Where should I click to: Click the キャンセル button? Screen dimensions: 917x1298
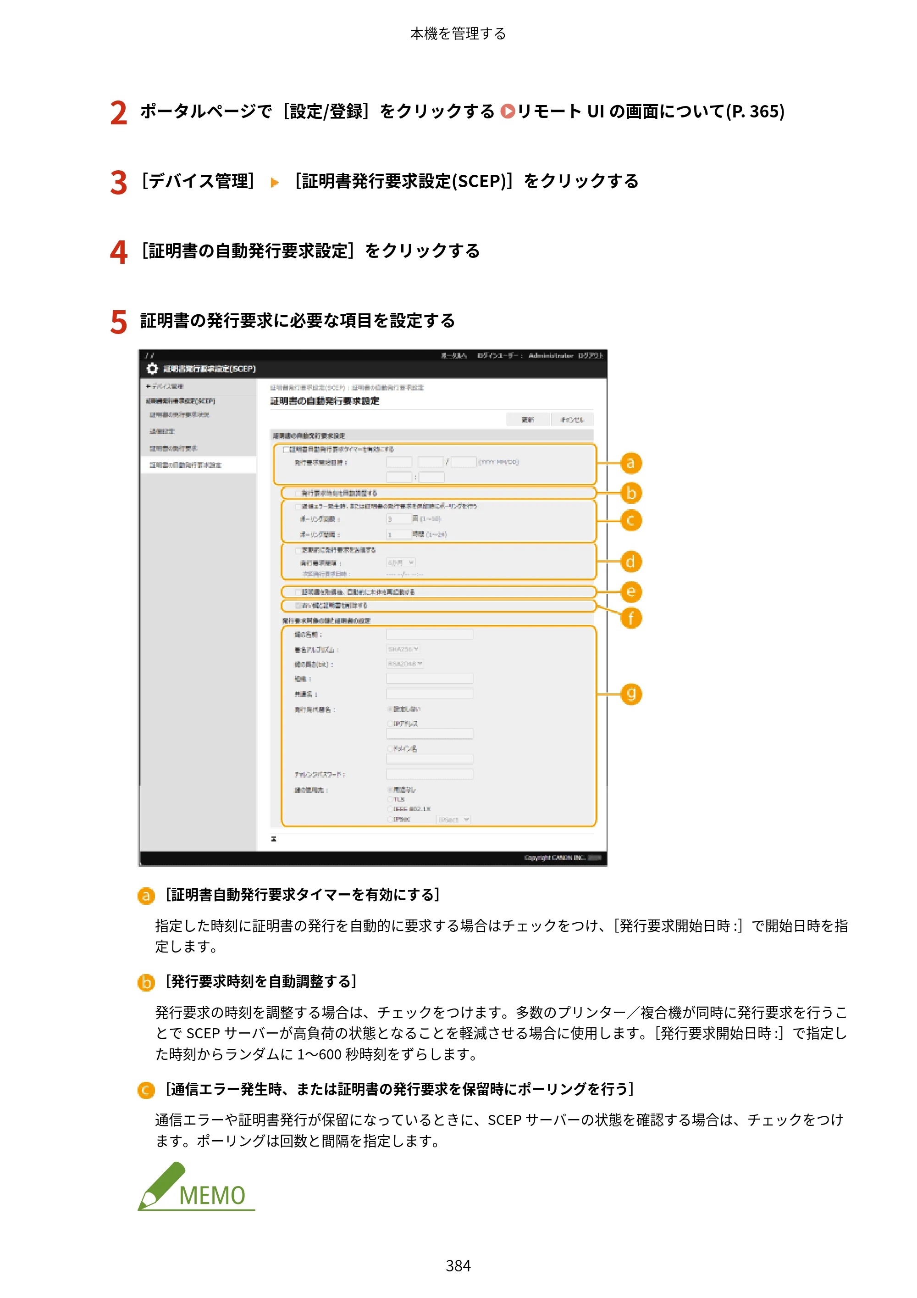pos(572,419)
